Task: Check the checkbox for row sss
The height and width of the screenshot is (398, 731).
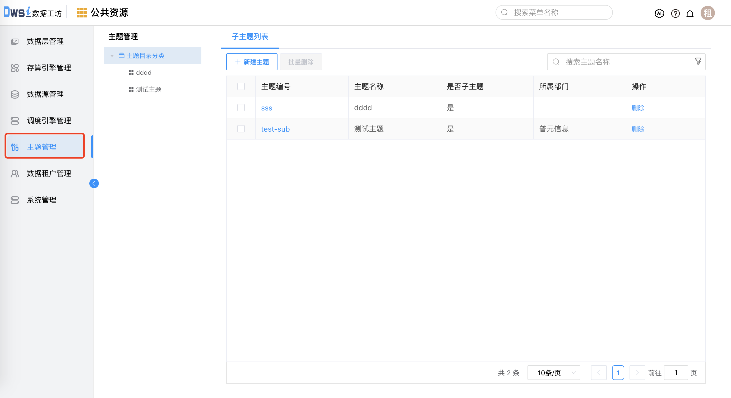Action: point(241,108)
